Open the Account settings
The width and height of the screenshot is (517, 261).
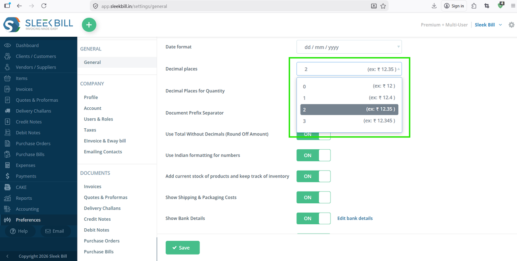(92, 108)
